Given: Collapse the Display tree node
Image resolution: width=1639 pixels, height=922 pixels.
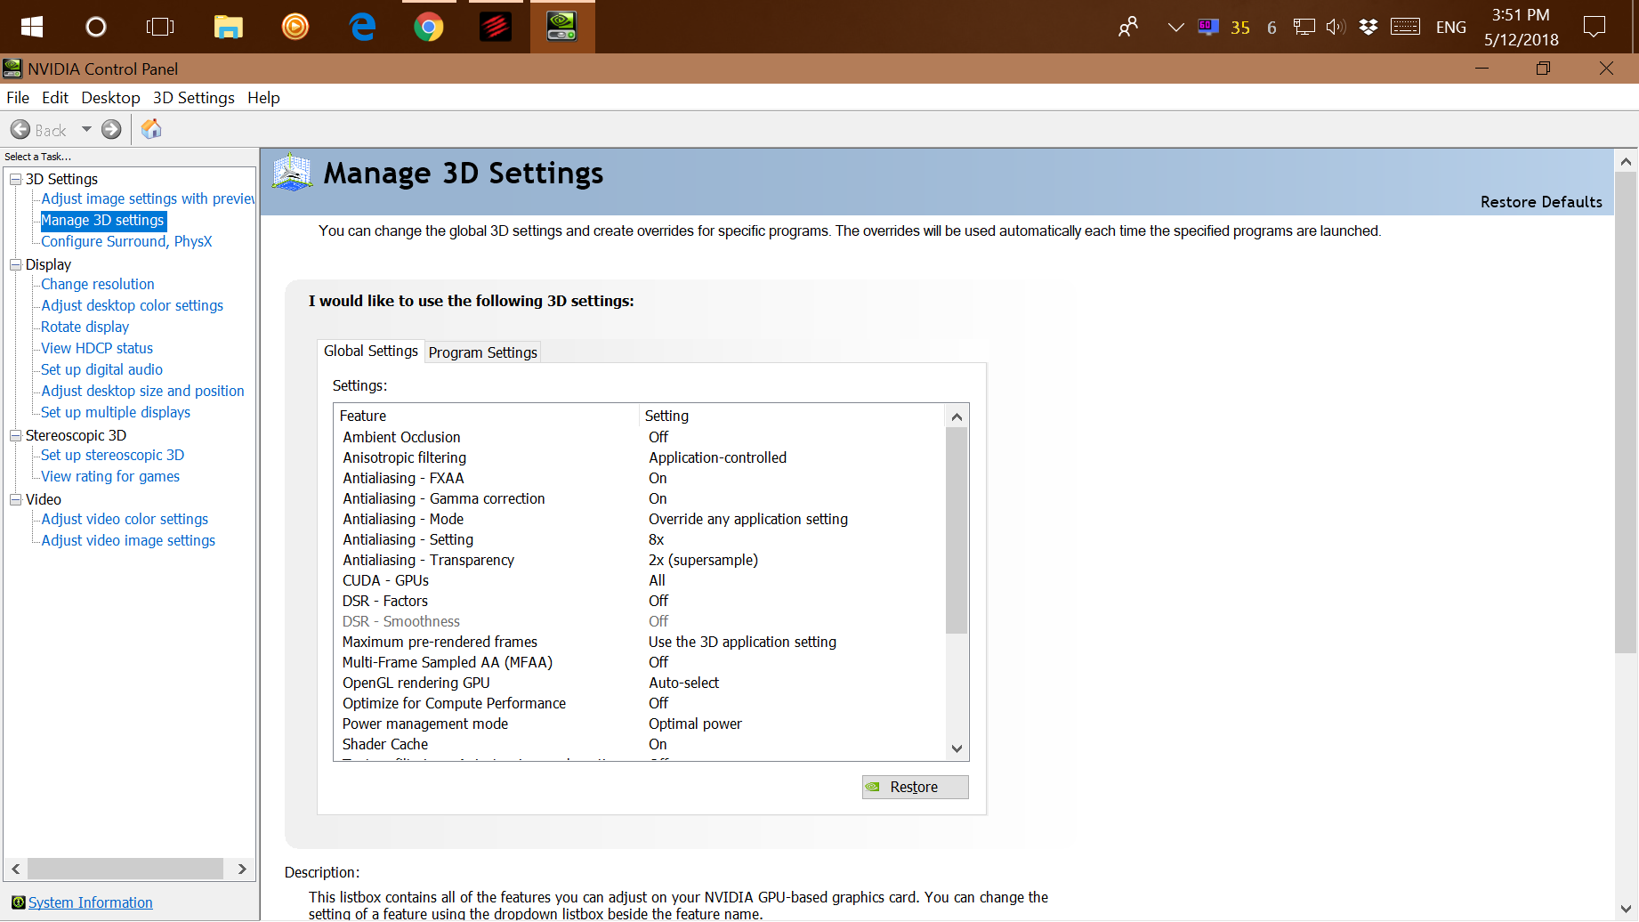Looking at the screenshot, I should pyautogui.click(x=15, y=265).
